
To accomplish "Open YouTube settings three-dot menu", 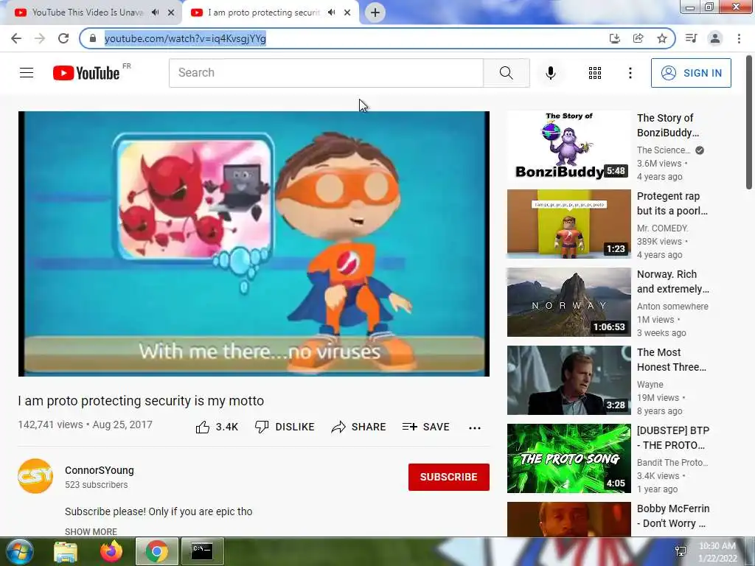I will coord(630,73).
